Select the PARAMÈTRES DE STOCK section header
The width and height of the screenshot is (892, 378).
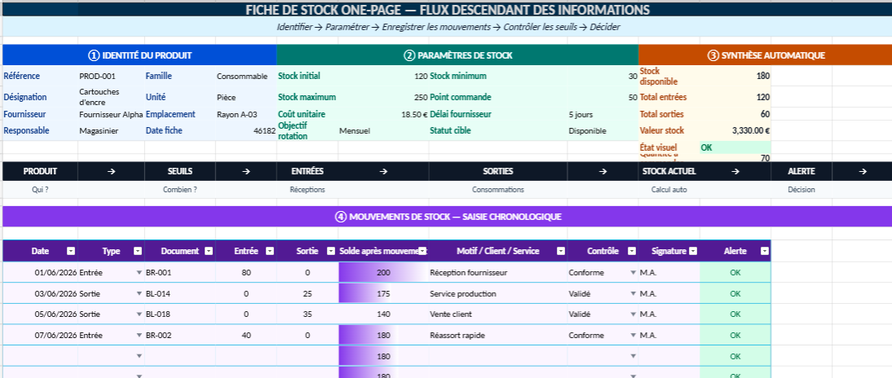click(x=457, y=55)
